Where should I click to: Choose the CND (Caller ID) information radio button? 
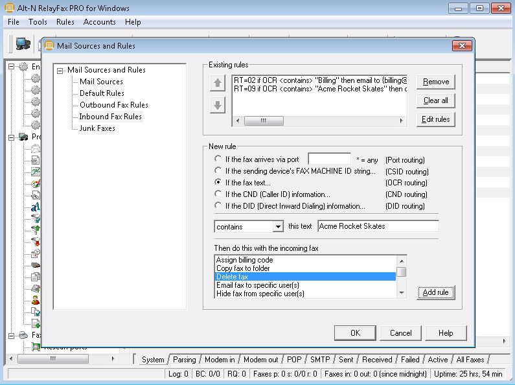tap(218, 194)
